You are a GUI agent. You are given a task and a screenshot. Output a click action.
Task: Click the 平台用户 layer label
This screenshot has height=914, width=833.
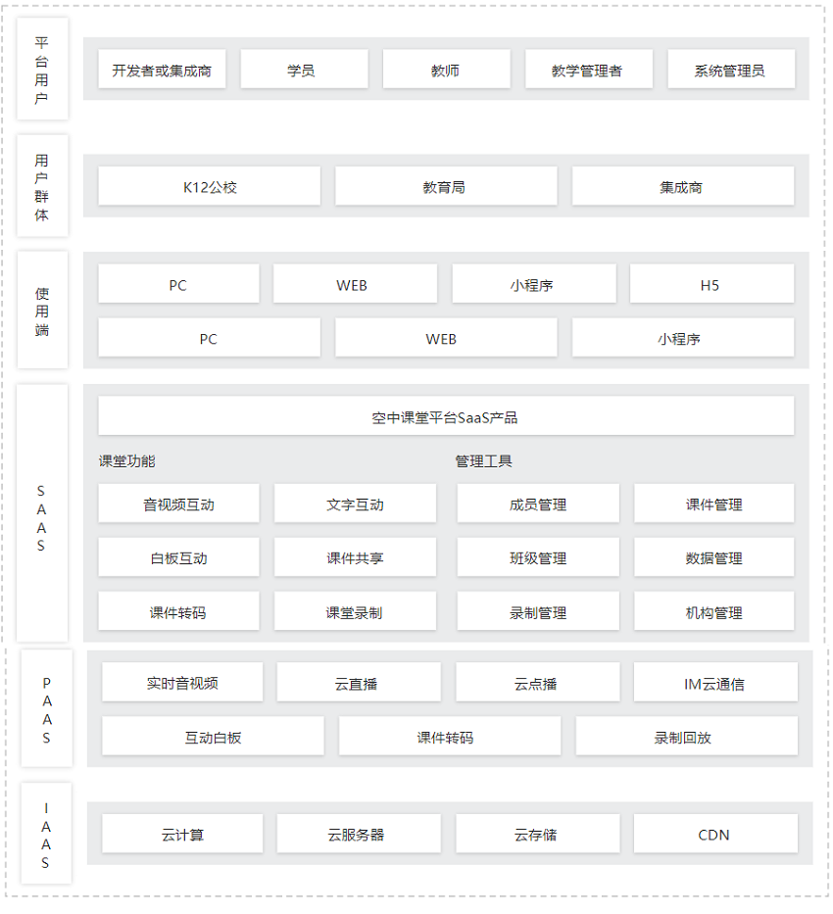coord(42,69)
